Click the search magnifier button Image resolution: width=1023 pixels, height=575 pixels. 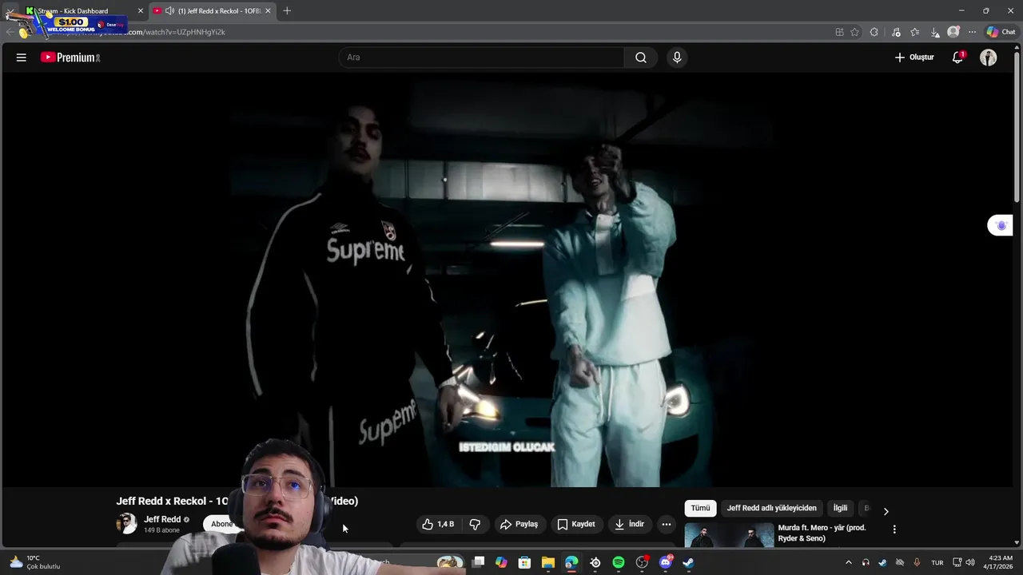tap(641, 57)
